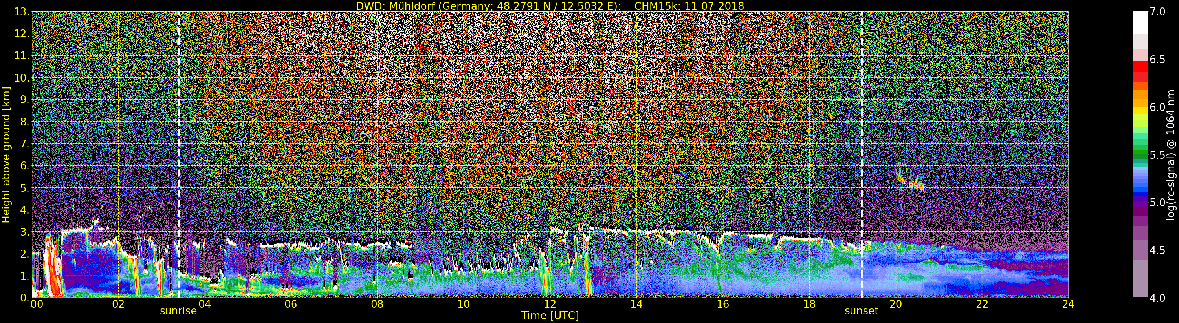Click the y-axis tick label '0.'

click(x=24, y=298)
